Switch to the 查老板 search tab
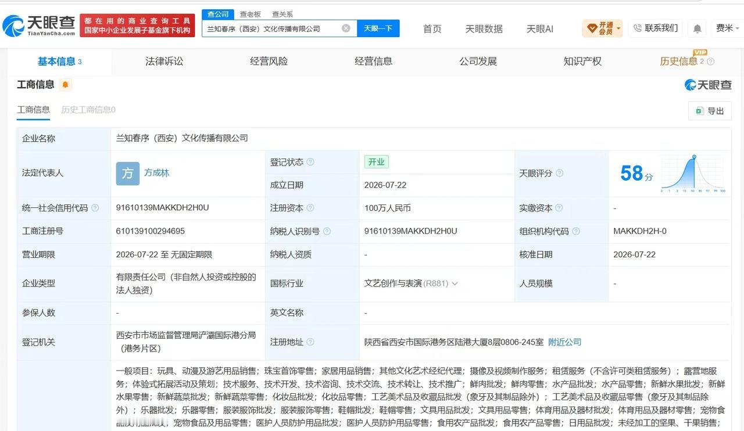Image resolution: width=744 pixels, height=431 pixels. [250, 14]
